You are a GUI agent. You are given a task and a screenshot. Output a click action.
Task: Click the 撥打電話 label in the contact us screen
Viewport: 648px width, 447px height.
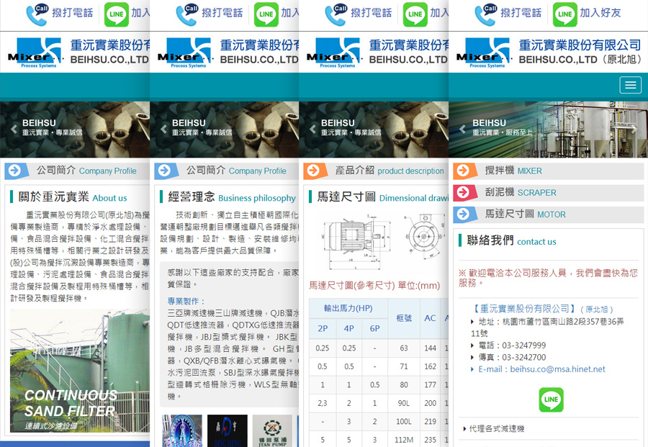point(521,13)
